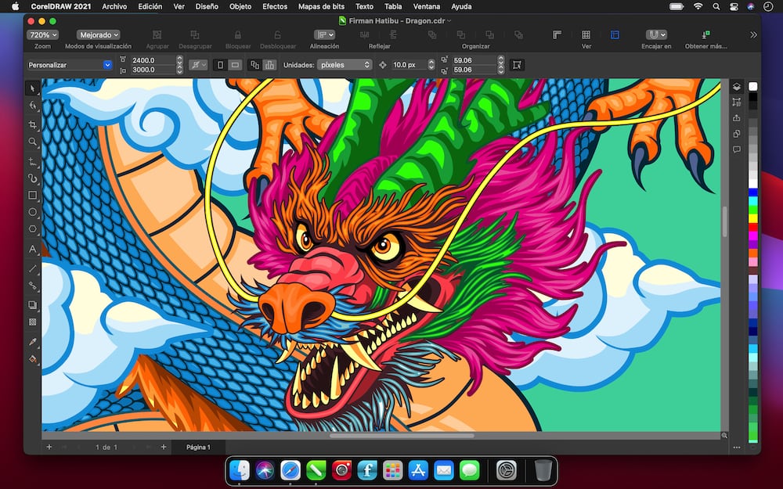
Task: Choose the Rectangle tool
Action: click(33, 196)
